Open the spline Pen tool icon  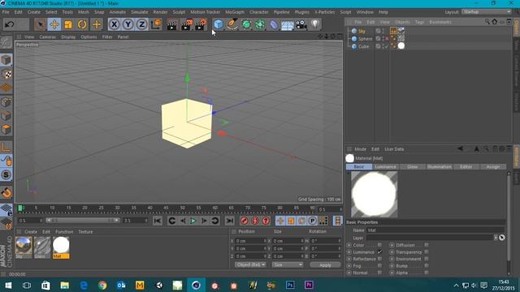pos(232,24)
